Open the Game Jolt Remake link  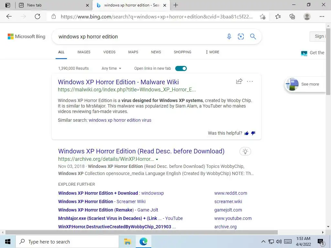[108, 210]
